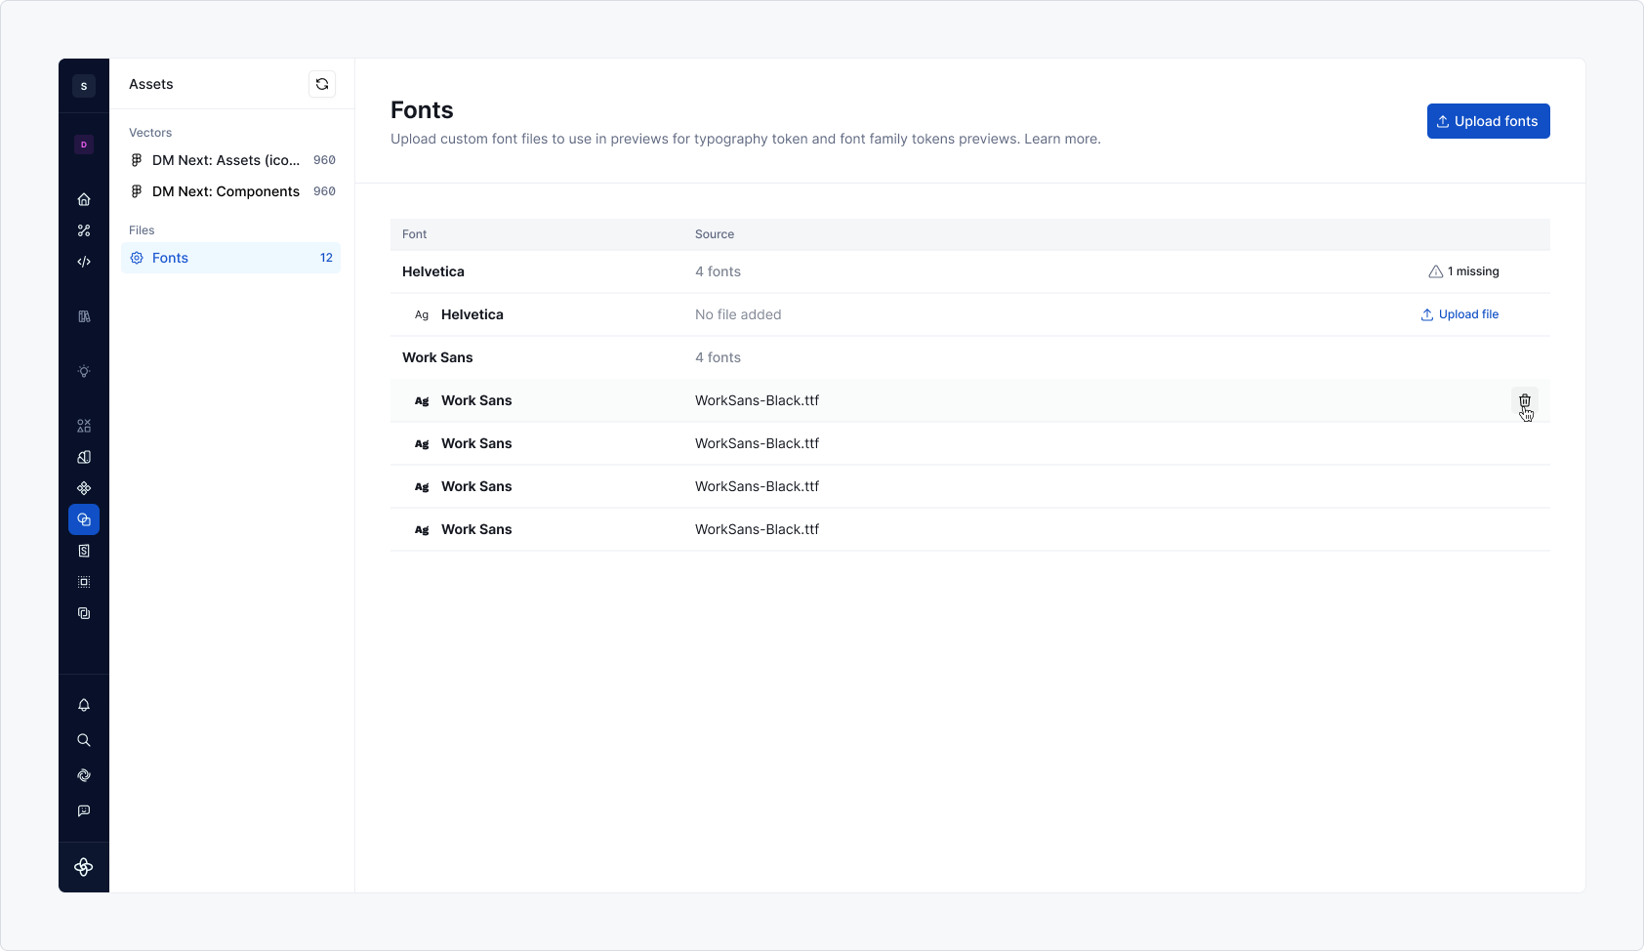
Task: Click the Ag preview beside Helvetica
Action: point(422,314)
